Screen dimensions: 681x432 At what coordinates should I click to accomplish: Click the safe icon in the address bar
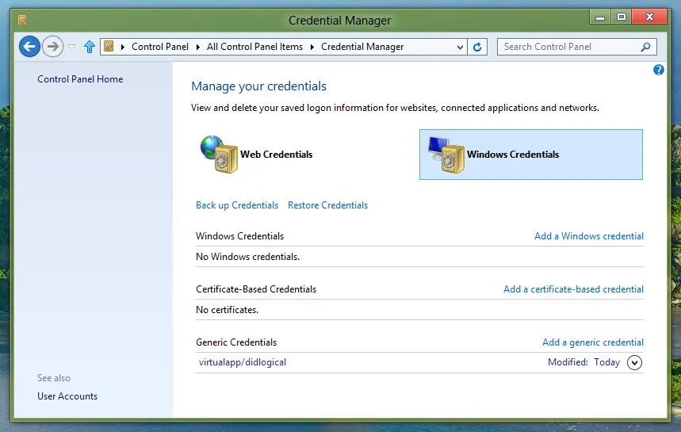109,46
